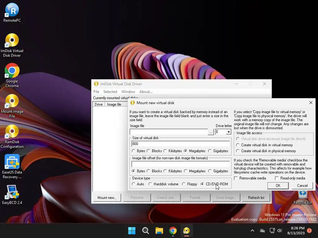Image resolution: width=318 pixels, height=238 pixels.
Task: Click the Mount new... button
Action: [107, 197]
